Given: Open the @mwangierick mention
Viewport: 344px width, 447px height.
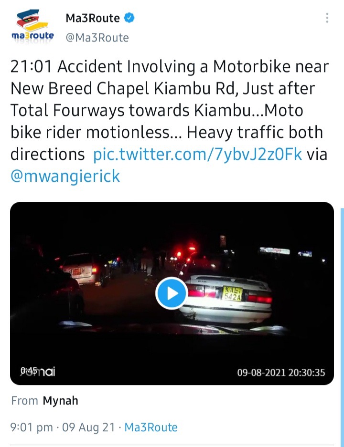Looking at the screenshot, I should 65,176.
